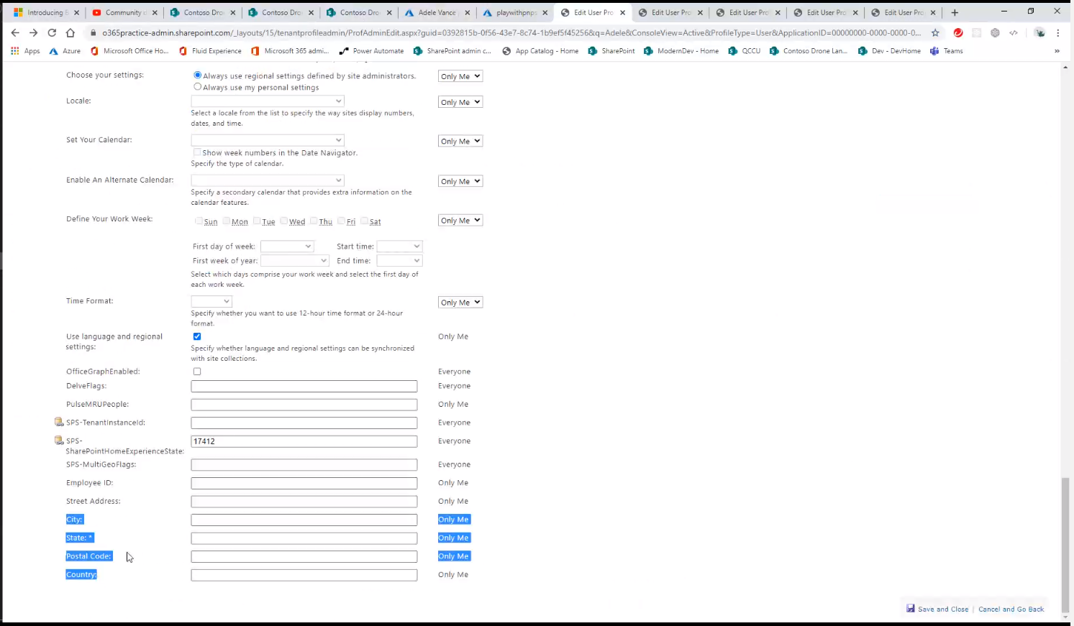The height and width of the screenshot is (626, 1074).
Task: Open the Teams bookmark
Action: [x=952, y=50]
